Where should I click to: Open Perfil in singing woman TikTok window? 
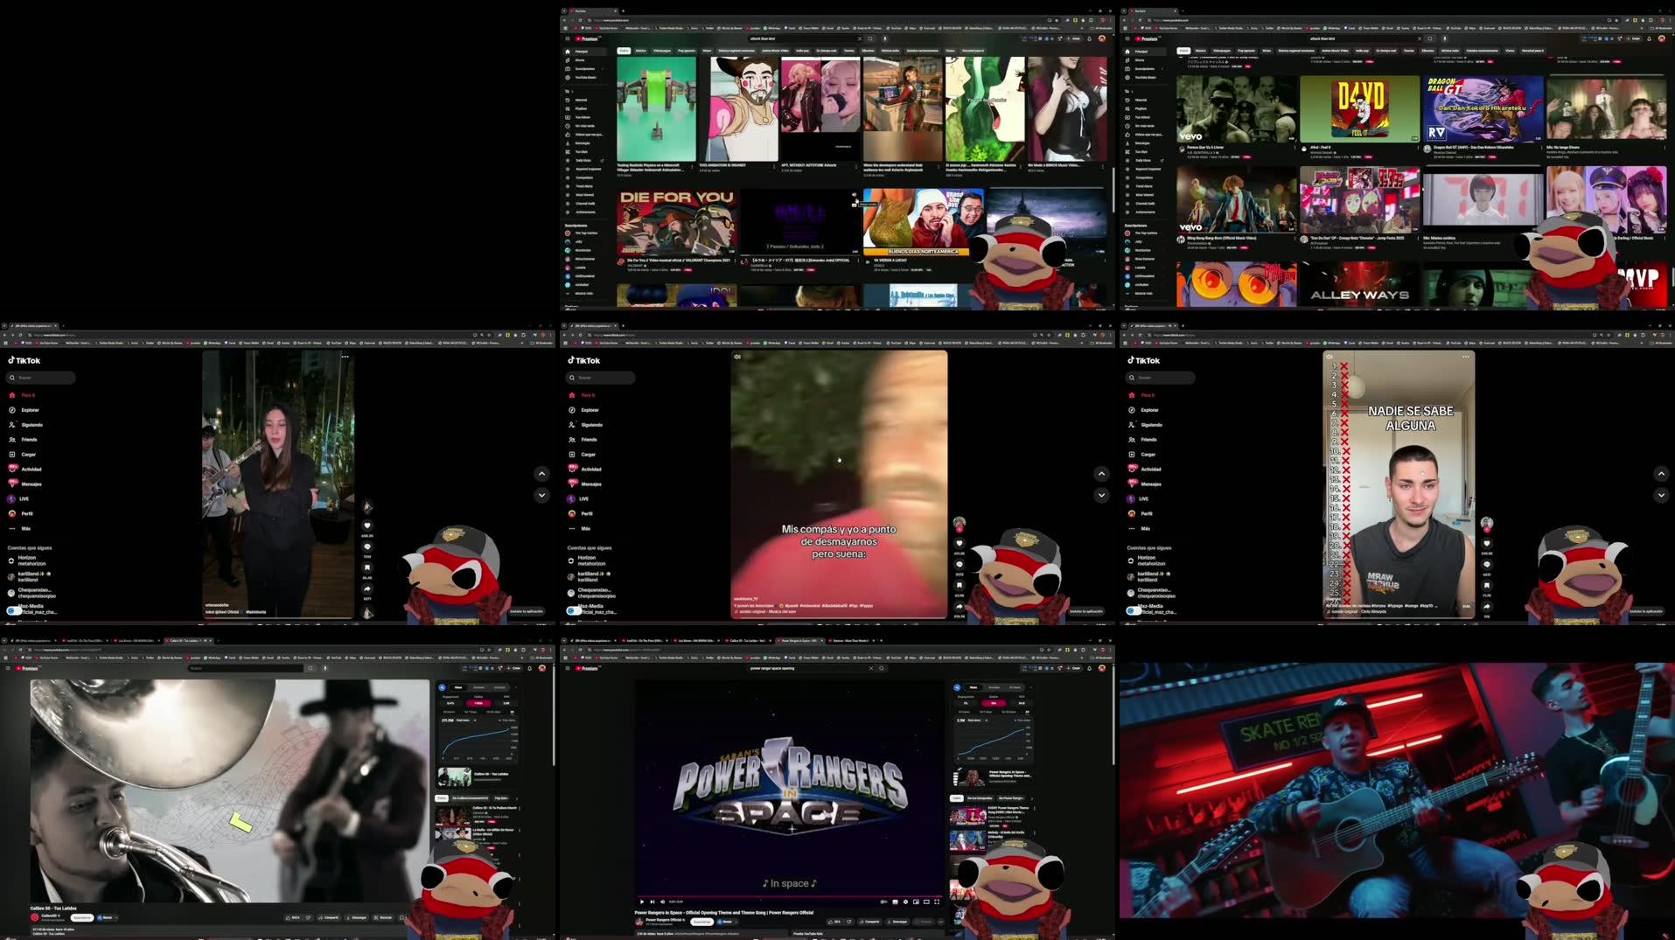coord(21,513)
